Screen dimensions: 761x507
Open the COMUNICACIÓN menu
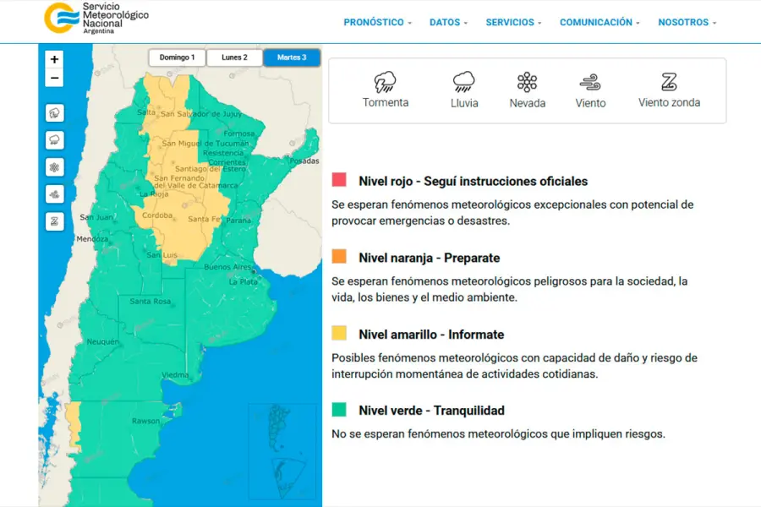coord(599,23)
